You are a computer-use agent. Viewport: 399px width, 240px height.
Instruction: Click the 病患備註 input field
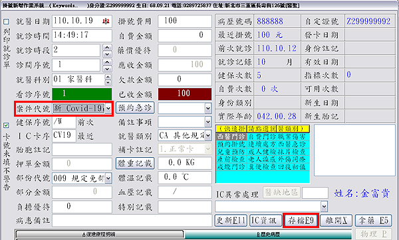click(132, 221)
